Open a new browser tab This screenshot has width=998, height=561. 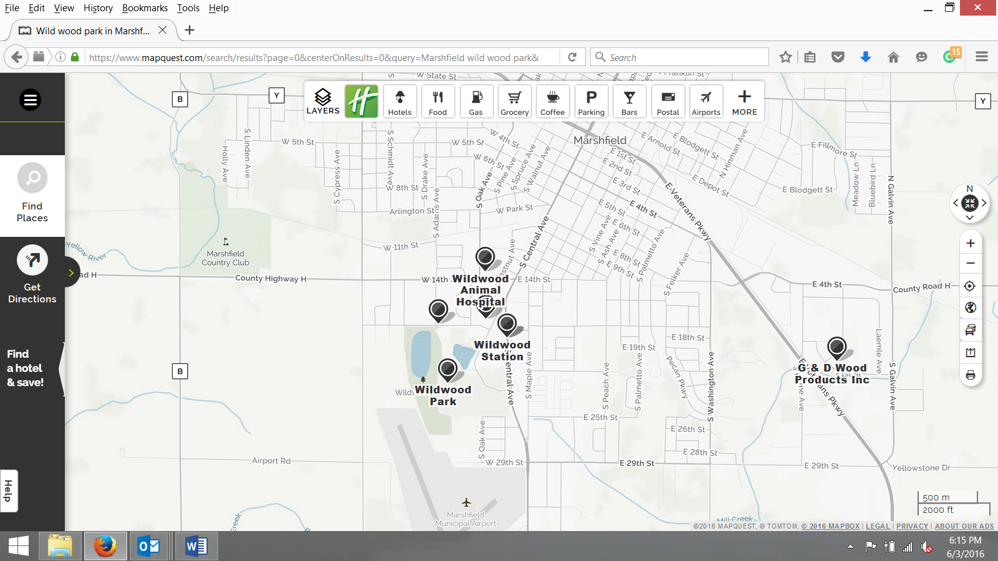click(x=190, y=30)
